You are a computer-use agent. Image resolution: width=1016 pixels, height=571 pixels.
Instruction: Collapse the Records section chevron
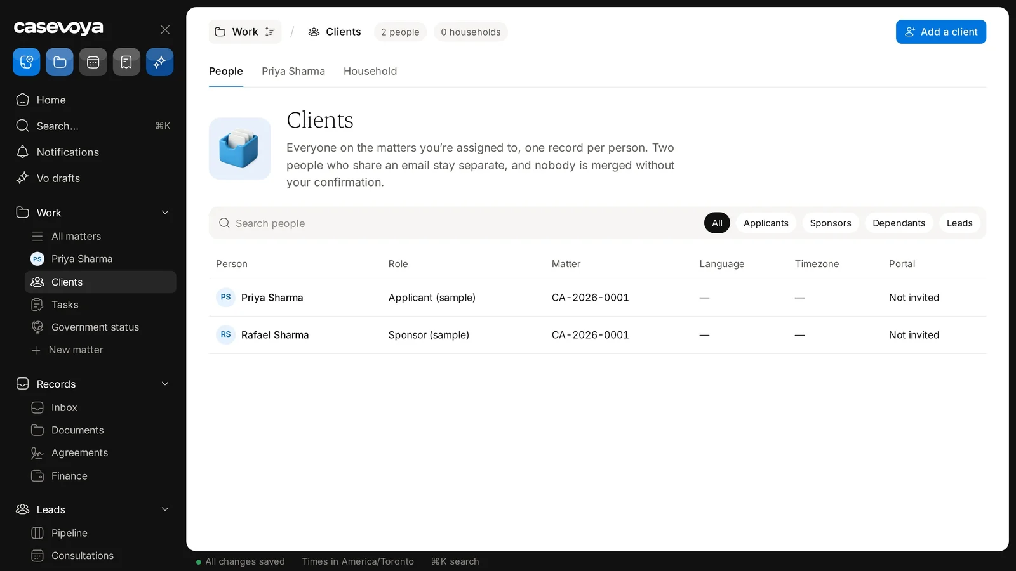[x=165, y=384]
